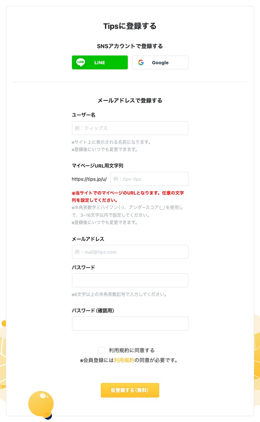The image size is (260, 422).
Task: Click the ユーザー名 field label
Action: tap(83, 115)
